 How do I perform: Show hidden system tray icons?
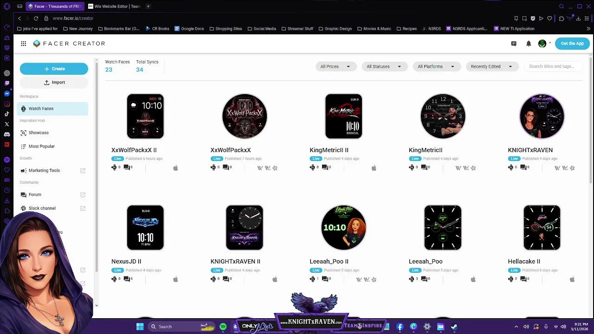(516, 327)
